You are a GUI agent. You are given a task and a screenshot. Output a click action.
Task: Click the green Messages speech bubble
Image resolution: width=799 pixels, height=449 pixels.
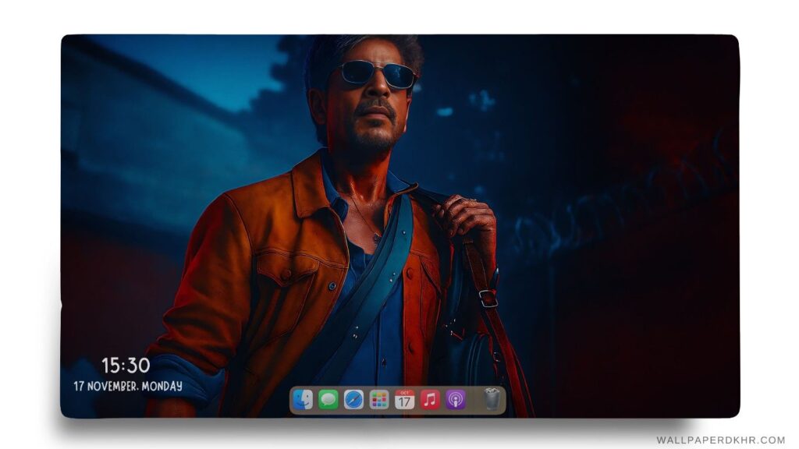(x=328, y=400)
